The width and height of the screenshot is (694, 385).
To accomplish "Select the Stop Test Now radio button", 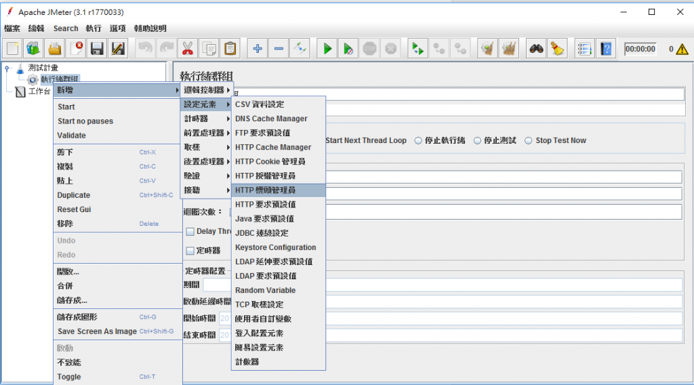I will point(529,141).
